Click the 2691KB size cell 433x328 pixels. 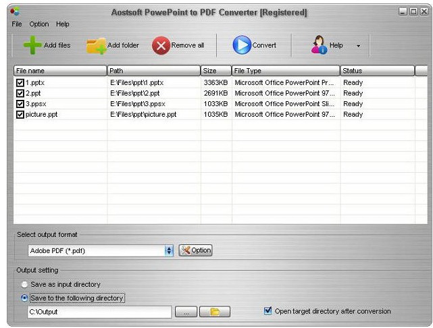tap(215, 93)
